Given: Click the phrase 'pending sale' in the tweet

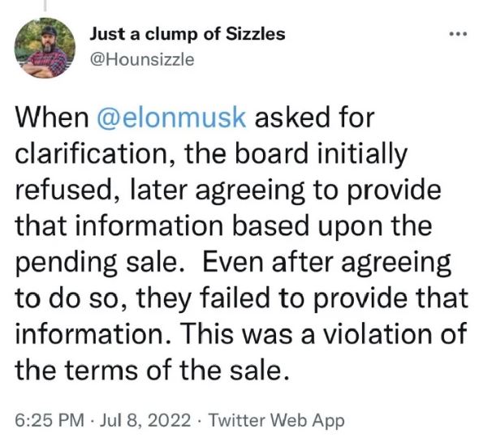Looking at the screenshot, I should point(97,263).
